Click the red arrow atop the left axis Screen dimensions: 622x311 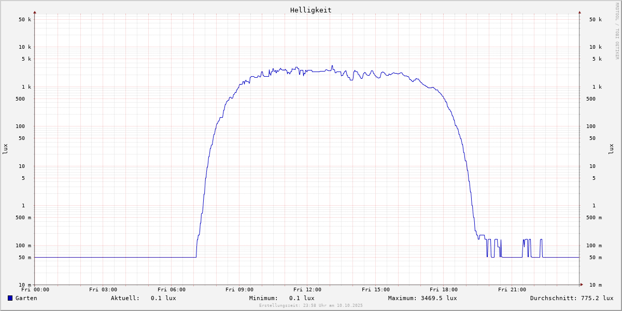click(35, 12)
